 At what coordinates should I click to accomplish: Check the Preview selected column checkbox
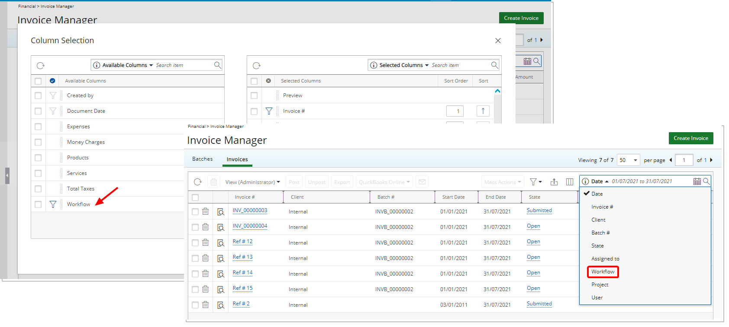(254, 95)
